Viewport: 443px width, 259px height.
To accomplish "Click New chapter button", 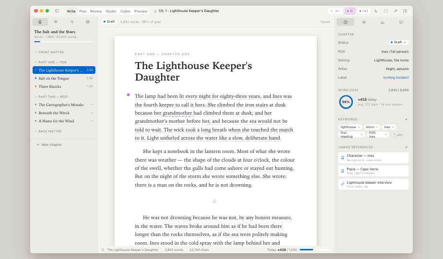I will click(49, 144).
